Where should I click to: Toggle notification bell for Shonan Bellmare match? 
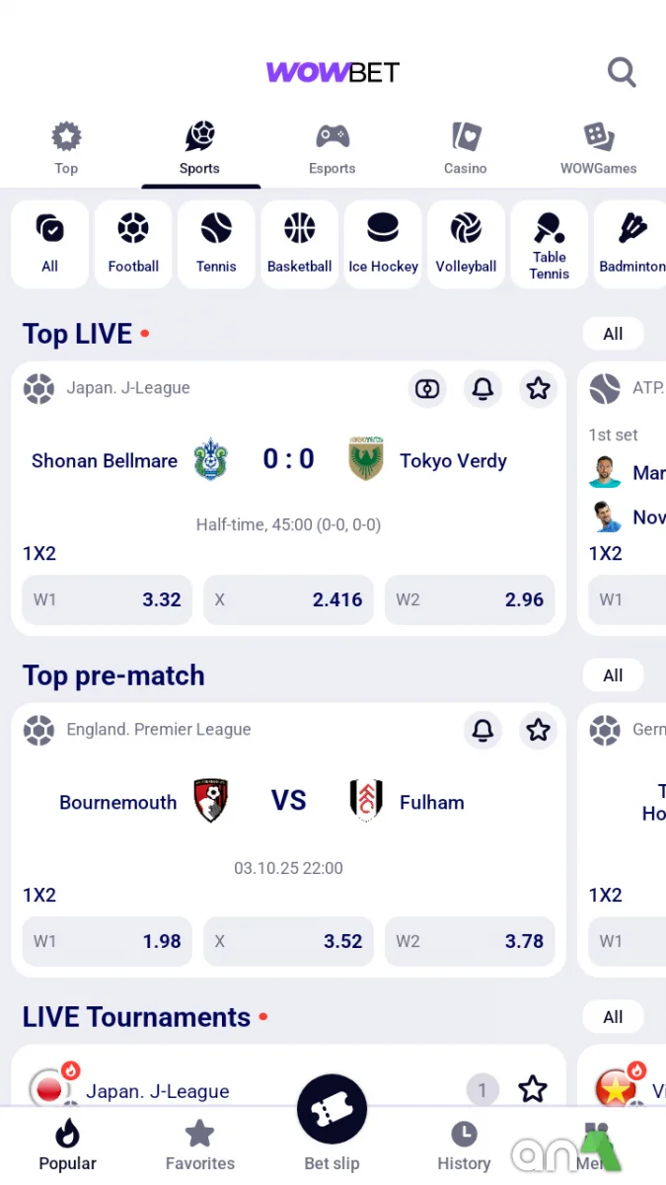pyautogui.click(x=482, y=389)
